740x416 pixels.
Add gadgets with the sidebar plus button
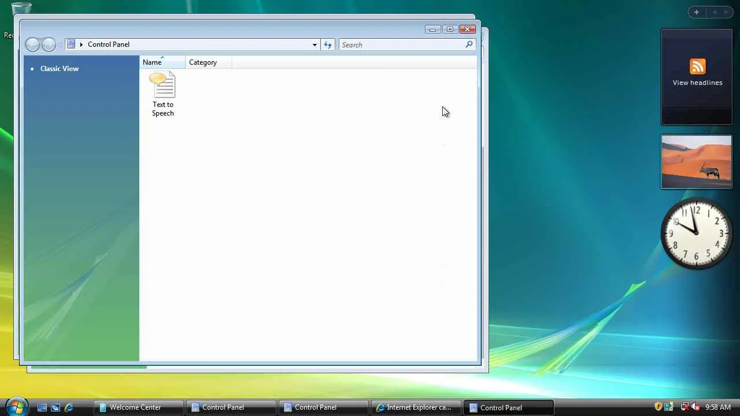697,12
